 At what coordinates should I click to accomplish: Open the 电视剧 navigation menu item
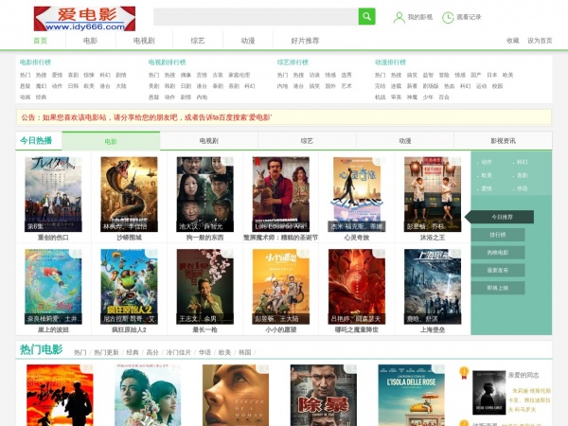coord(144,41)
